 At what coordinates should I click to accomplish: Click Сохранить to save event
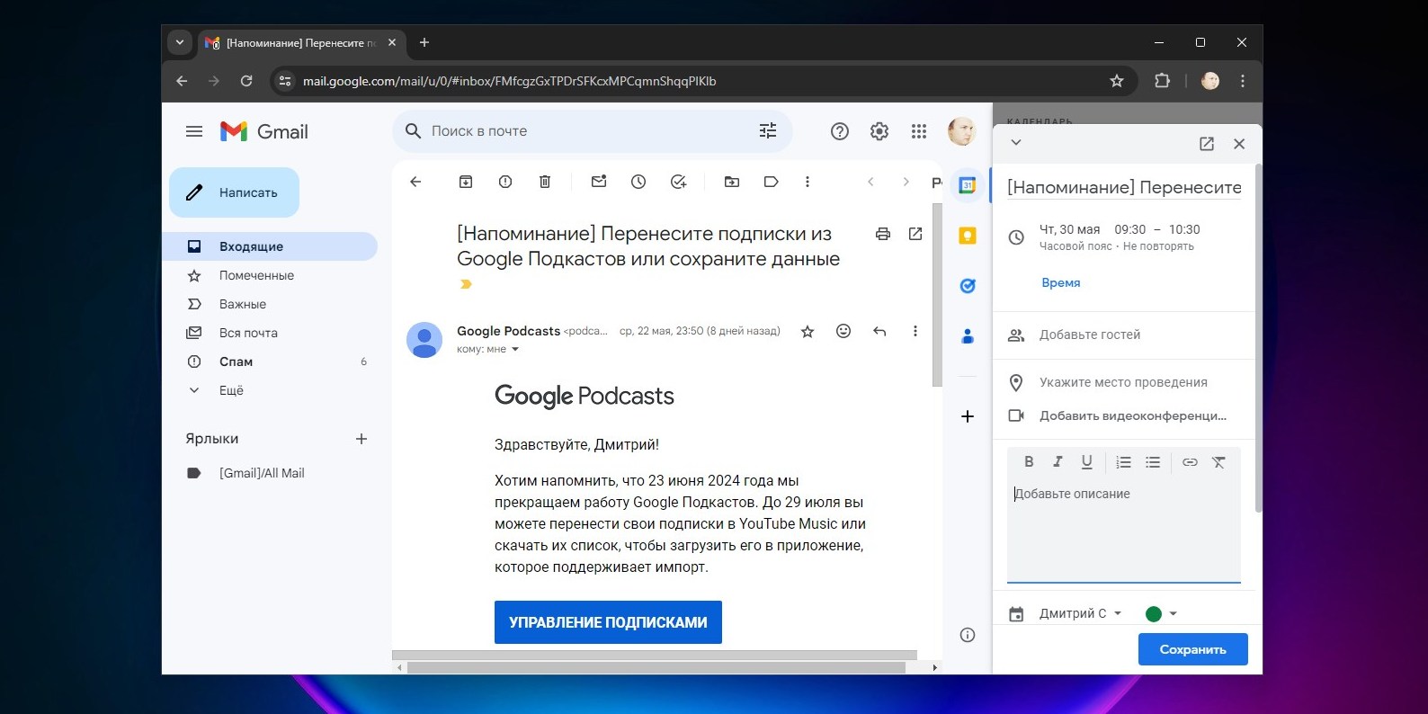point(1192,649)
